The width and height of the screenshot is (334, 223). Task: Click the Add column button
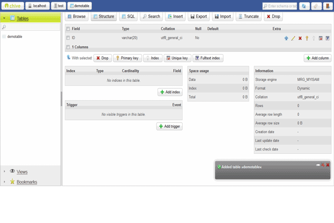(x=317, y=58)
